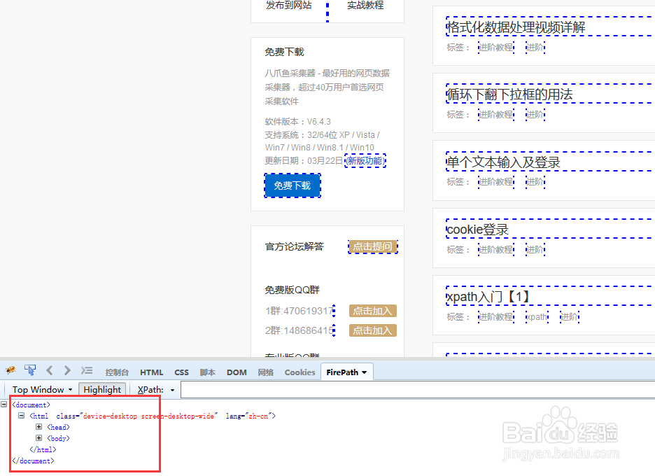
Task: Open the Top Window dropdown
Action: coord(42,389)
